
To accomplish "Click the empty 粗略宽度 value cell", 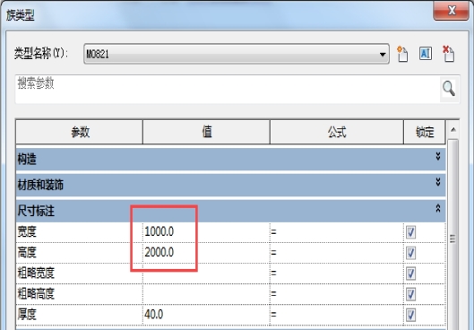I will click(206, 274).
